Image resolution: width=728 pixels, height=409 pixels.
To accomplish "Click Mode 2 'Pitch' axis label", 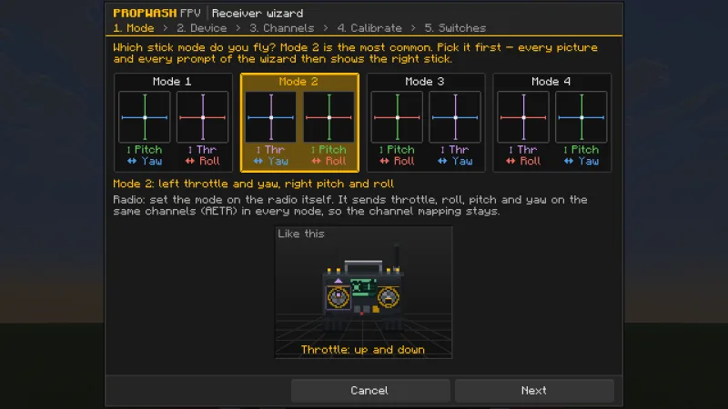I will [x=329, y=150].
